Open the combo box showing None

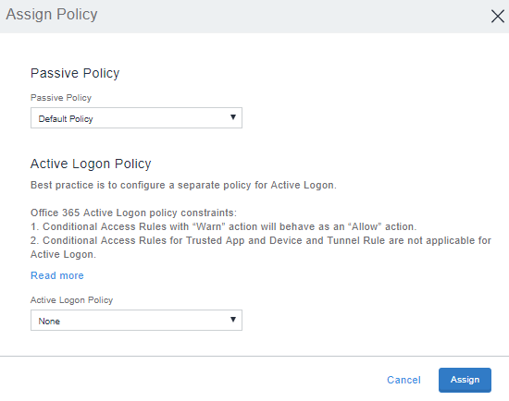pos(136,321)
